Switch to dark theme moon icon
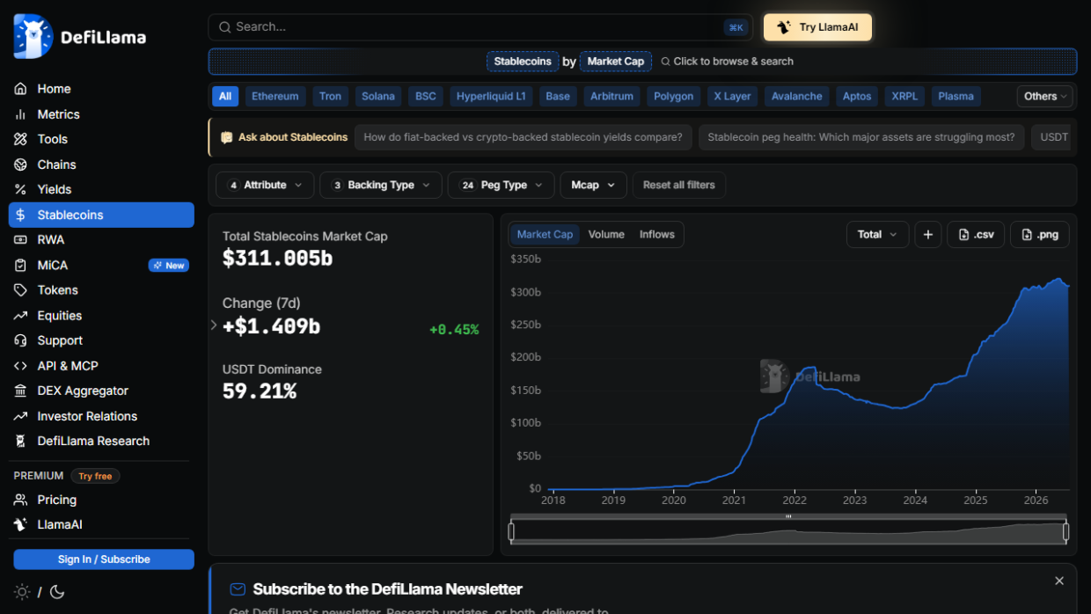Screen dimensions: 1091x614 (x=57, y=592)
